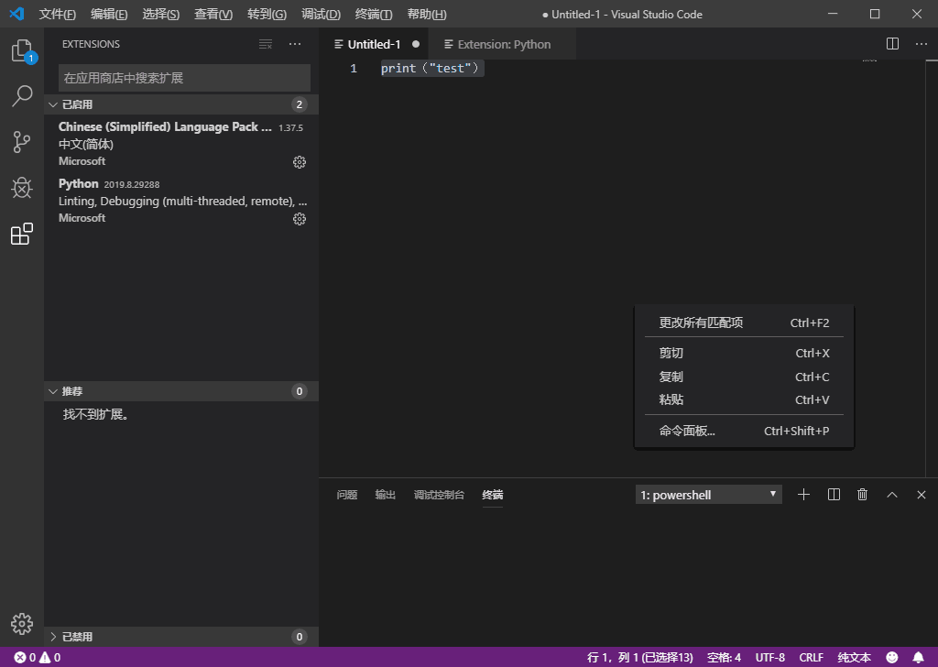
Task: Open the 查看(V) menu
Action: click(x=213, y=15)
